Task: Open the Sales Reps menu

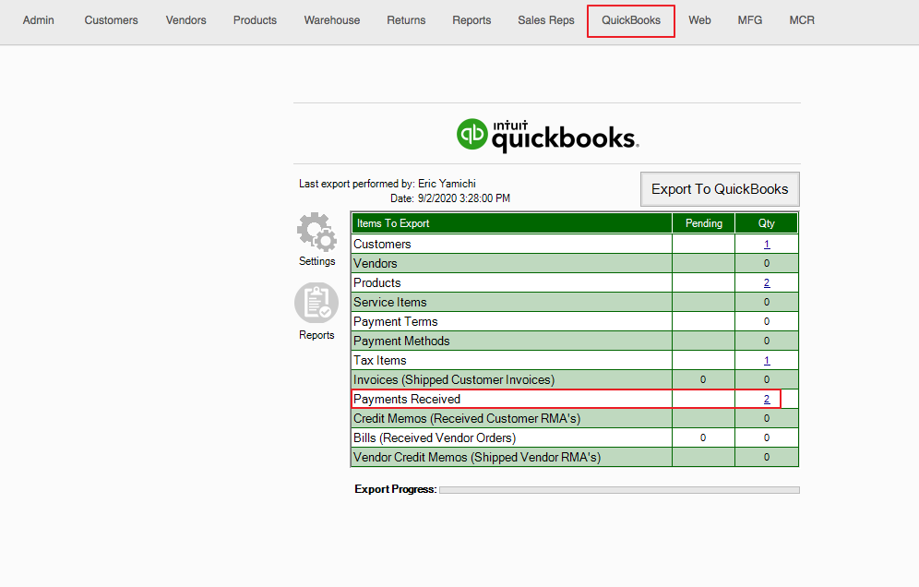Action: click(x=546, y=20)
